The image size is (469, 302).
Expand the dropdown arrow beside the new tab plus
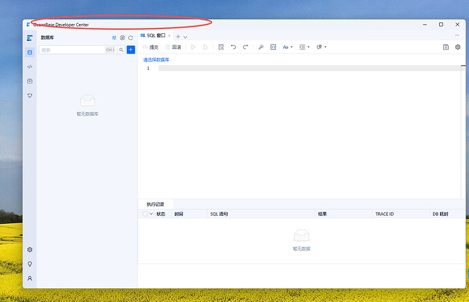pos(186,37)
